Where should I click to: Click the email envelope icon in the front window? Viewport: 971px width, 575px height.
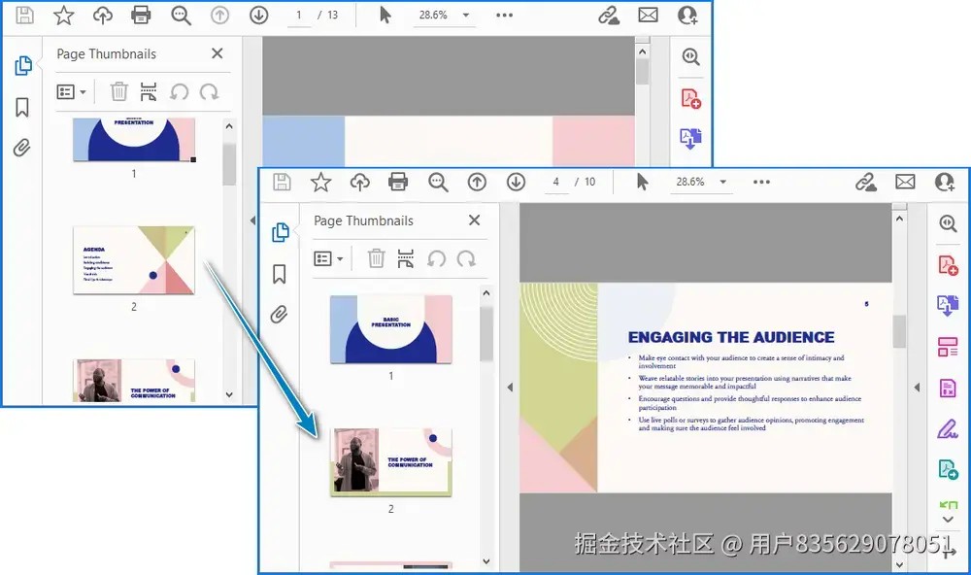click(905, 182)
